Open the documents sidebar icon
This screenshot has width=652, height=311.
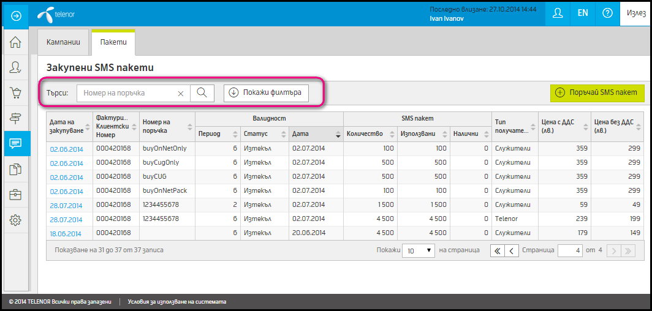tap(16, 169)
